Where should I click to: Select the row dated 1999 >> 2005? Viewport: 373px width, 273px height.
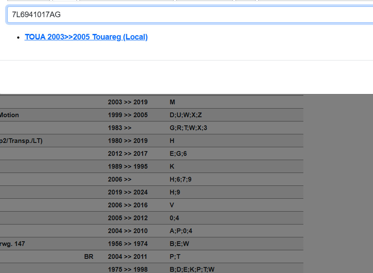(128, 115)
